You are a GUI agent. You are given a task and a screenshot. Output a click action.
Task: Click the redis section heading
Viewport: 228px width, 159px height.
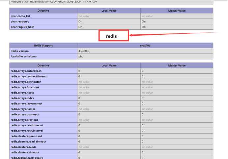click(111, 36)
